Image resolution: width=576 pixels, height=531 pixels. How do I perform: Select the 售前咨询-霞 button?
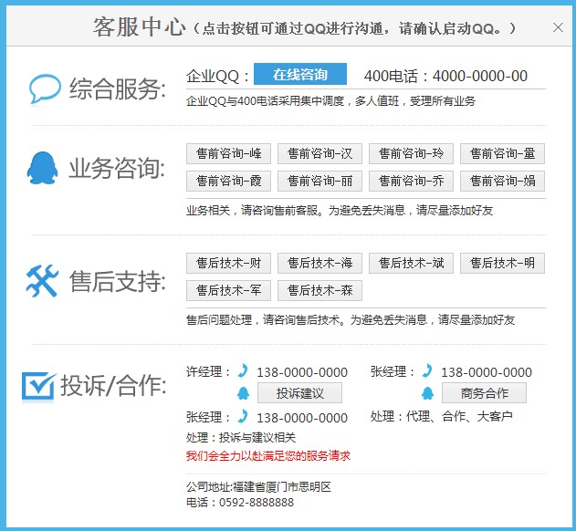click(x=228, y=181)
